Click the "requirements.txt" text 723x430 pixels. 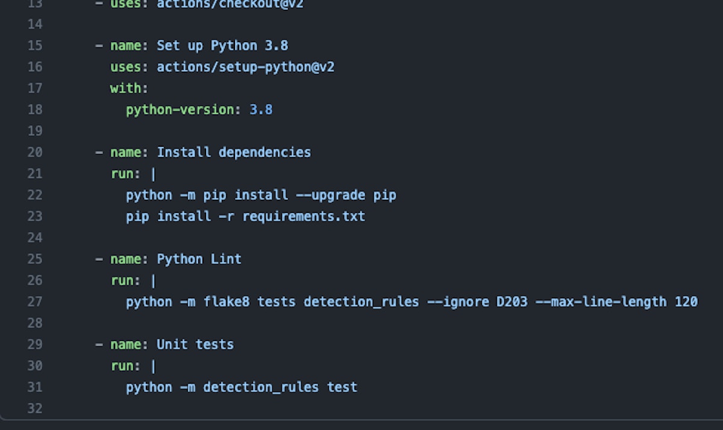[304, 216]
